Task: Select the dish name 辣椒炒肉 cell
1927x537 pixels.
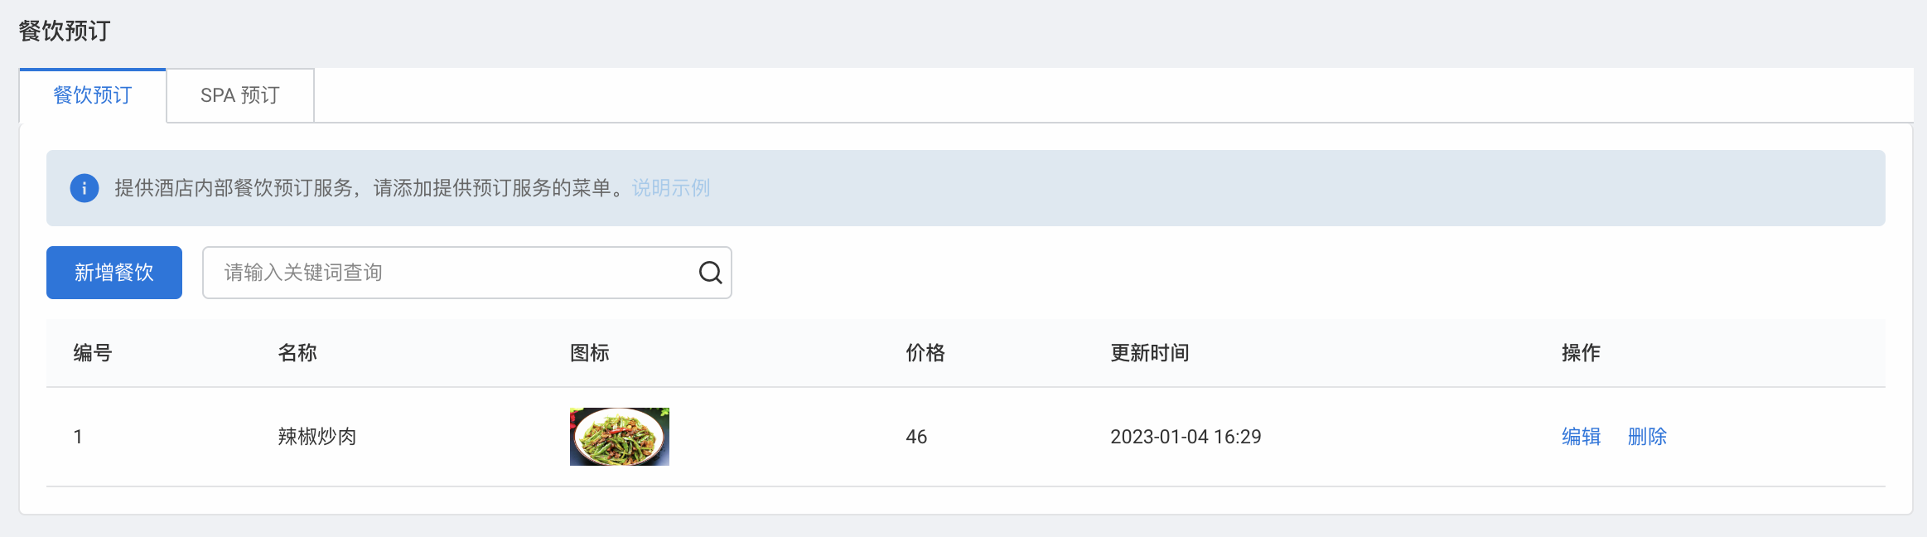Action: point(317,437)
